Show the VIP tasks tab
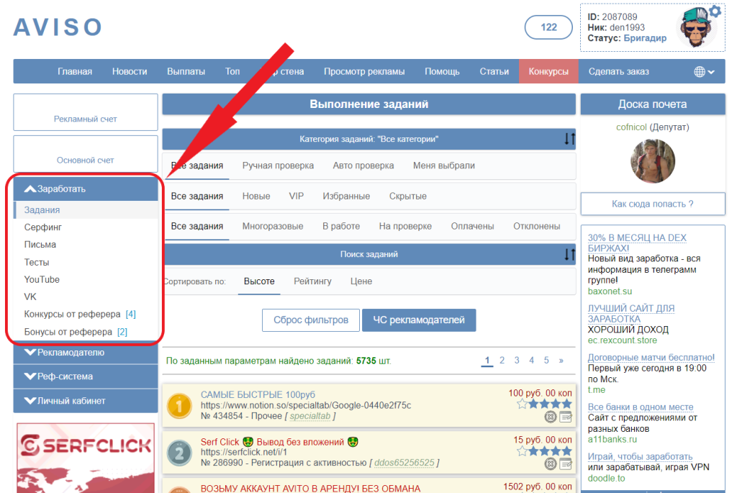Screen dimensions: 737x493 tap(296, 196)
